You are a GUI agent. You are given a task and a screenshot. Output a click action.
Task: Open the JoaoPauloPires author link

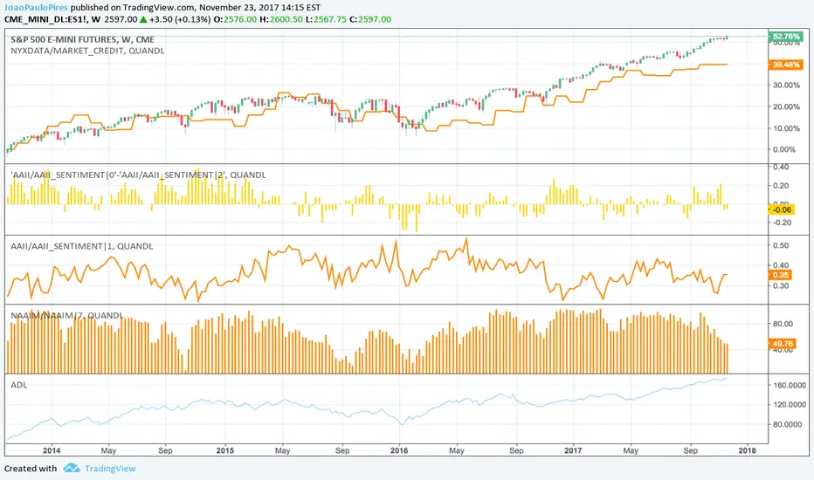coord(36,8)
